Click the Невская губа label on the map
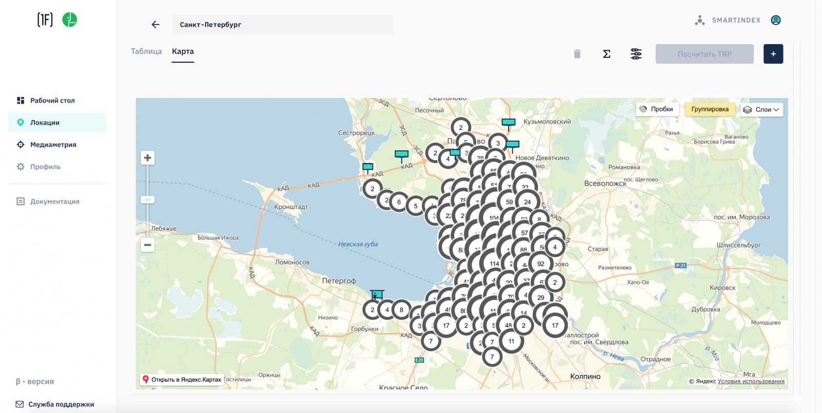This screenshot has height=413, width=822. point(358,244)
